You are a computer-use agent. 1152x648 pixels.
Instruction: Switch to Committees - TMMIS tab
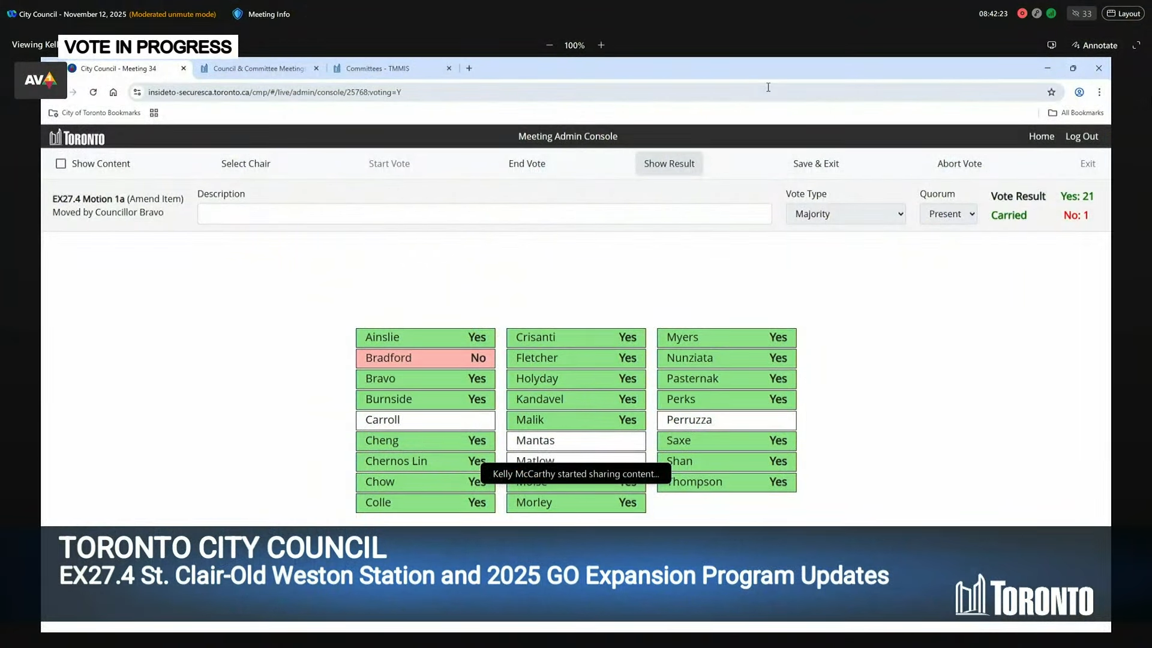(x=378, y=68)
